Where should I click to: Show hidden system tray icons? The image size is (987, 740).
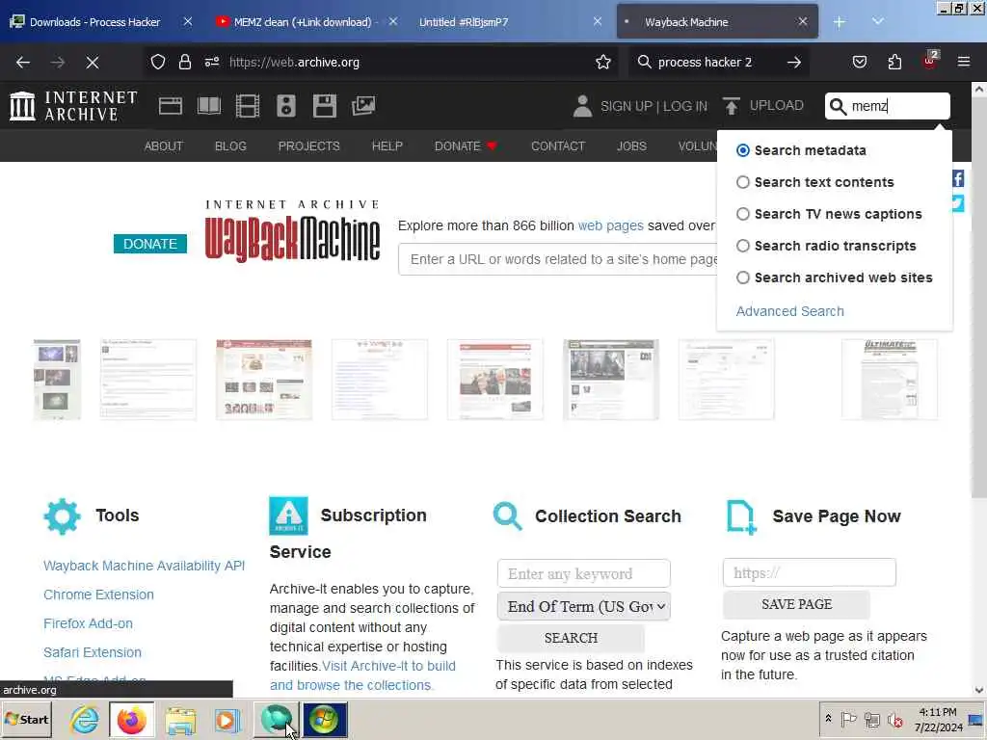pos(828,719)
